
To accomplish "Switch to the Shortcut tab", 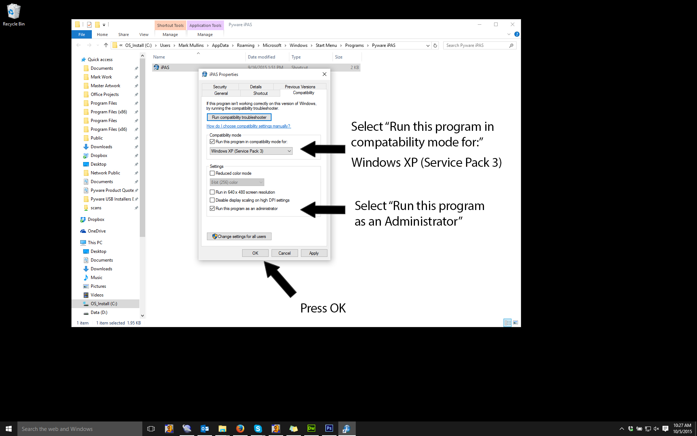I will click(260, 93).
